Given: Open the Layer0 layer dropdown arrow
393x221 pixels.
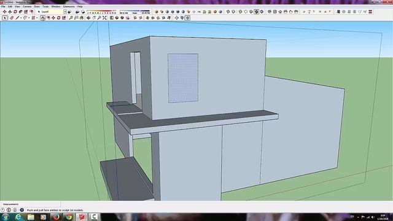Looking at the screenshot, I should (65, 12).
